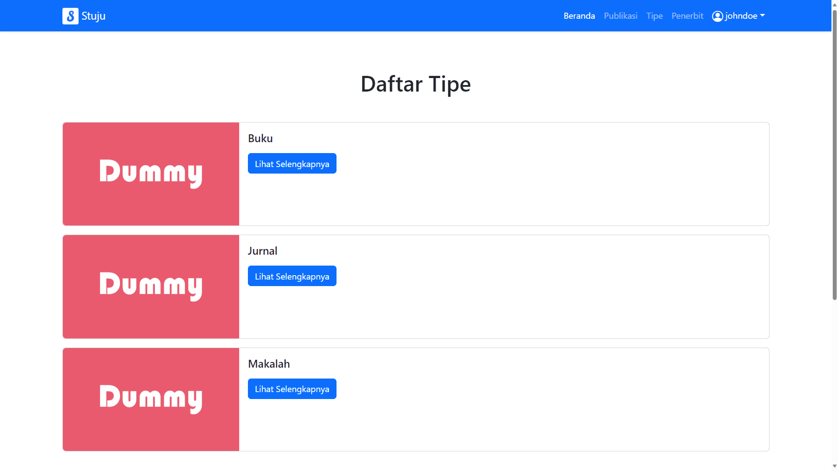Click the Jurnal card dummy thumbnail
The height and width of the screenshot is (471, 838).
151,287
